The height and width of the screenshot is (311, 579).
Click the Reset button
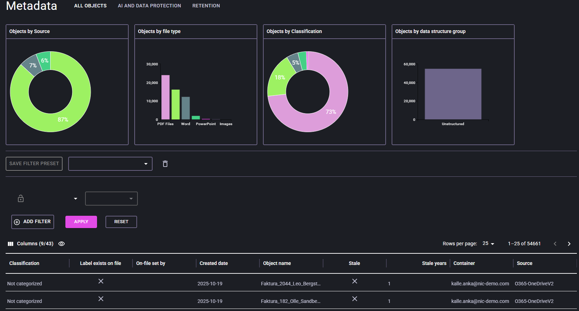(121, 222)
